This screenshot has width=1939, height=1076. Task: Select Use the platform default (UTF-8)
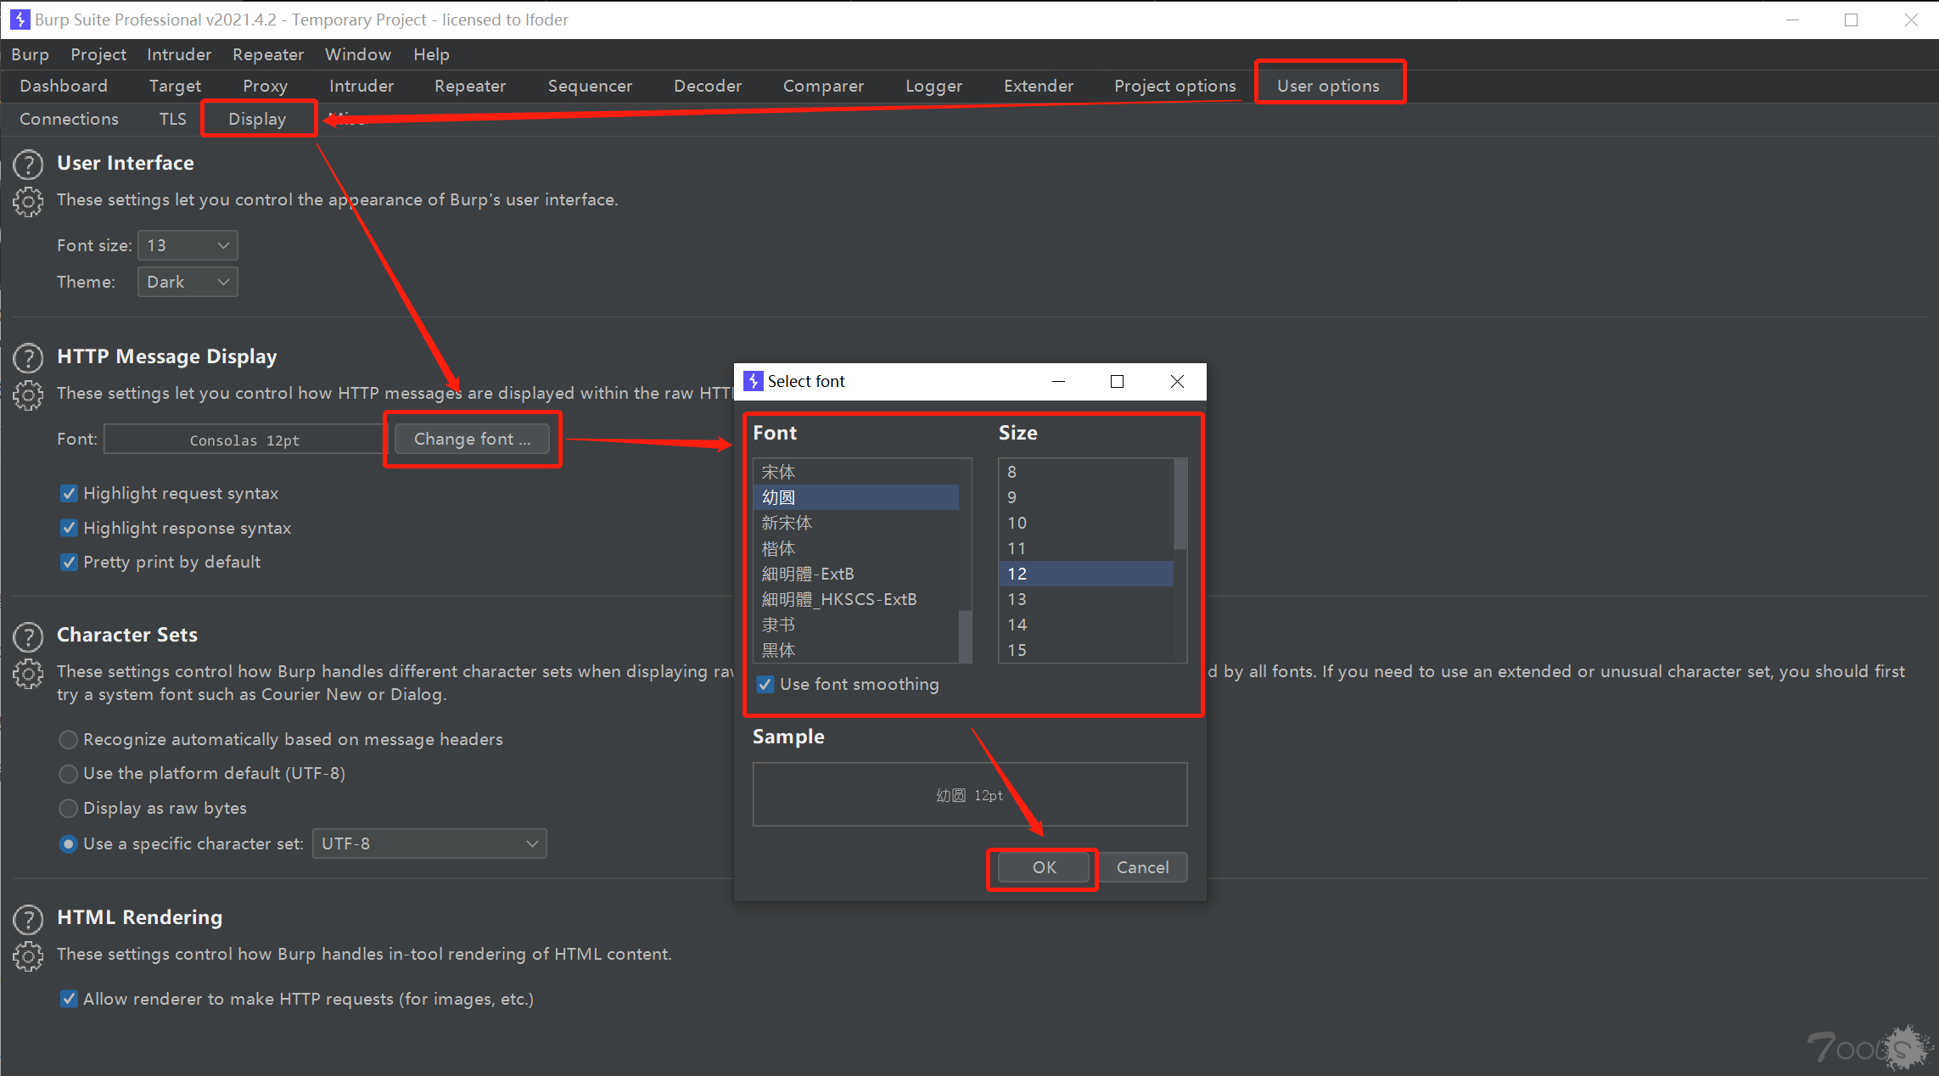69,774
